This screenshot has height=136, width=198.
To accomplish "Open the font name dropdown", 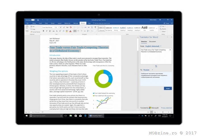I will click(48, 27).
